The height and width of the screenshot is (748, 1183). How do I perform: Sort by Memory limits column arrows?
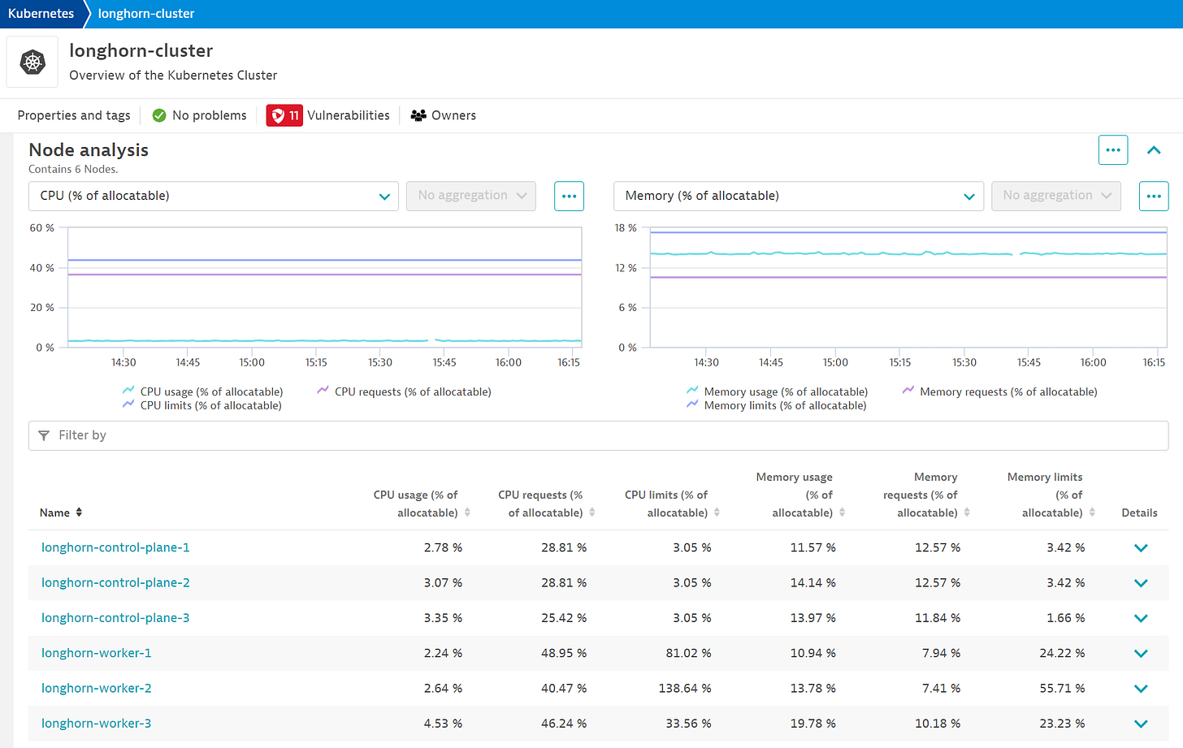pos(1092,512)
